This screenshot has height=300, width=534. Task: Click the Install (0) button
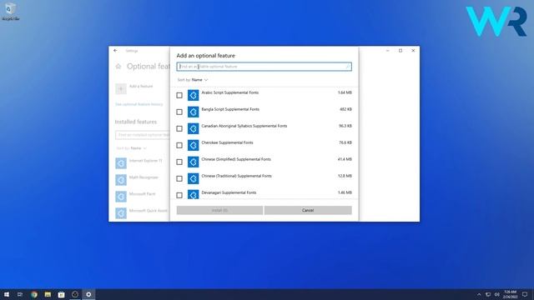click(219, 211)
